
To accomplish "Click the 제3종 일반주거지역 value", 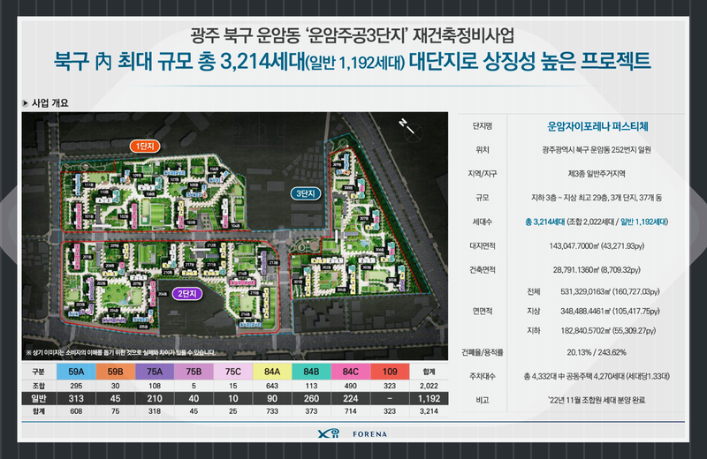I will point(596,174).
